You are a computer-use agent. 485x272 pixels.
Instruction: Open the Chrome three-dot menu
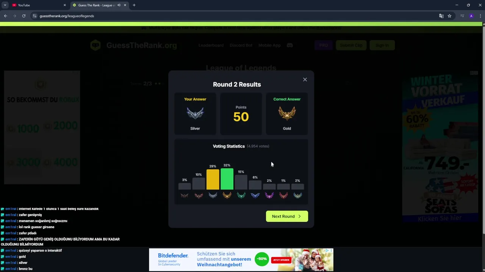(x=480, y=16)
